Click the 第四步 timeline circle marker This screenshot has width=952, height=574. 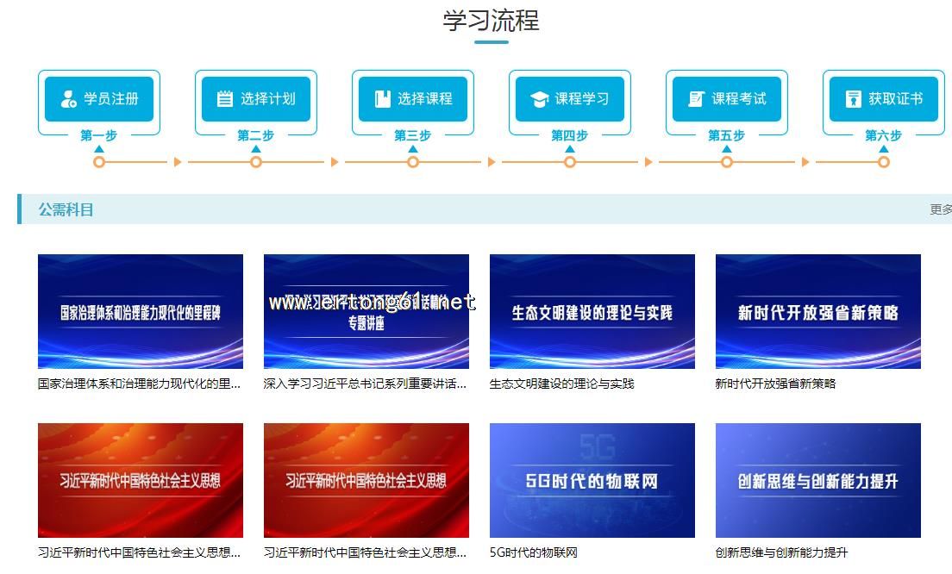click(x=570, y=162)
